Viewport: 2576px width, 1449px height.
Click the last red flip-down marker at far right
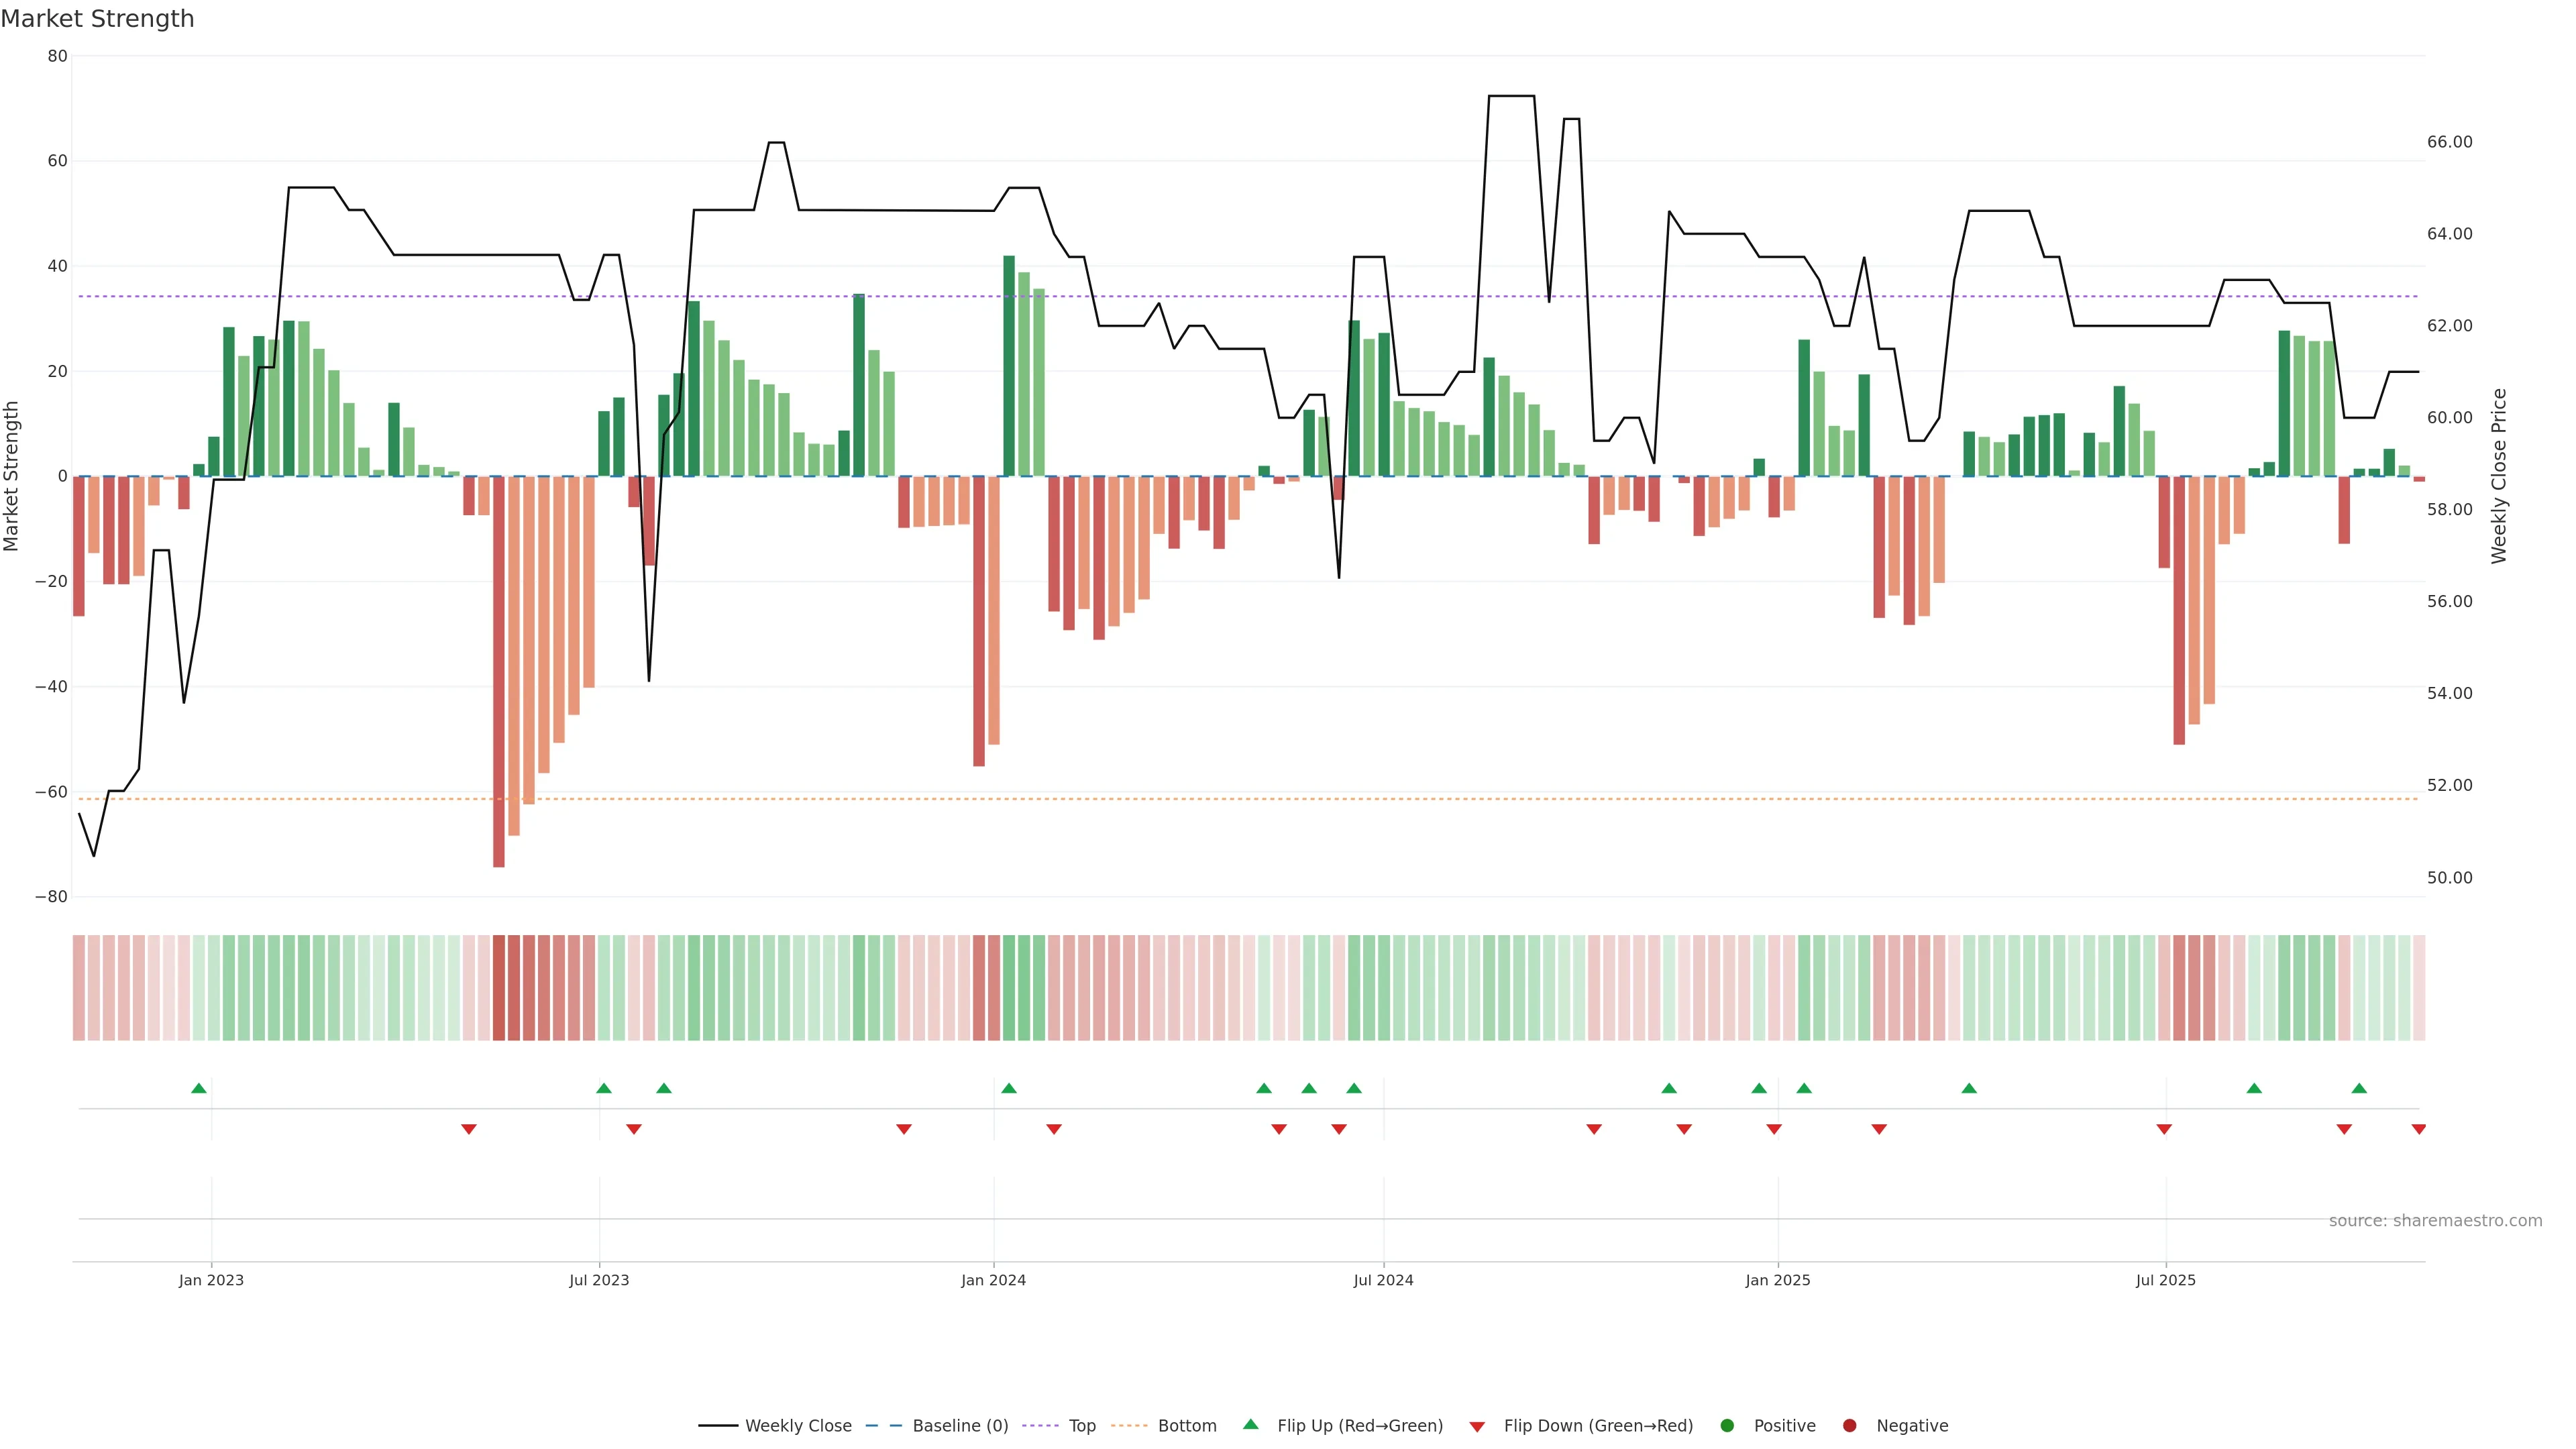(2419, 1129)
